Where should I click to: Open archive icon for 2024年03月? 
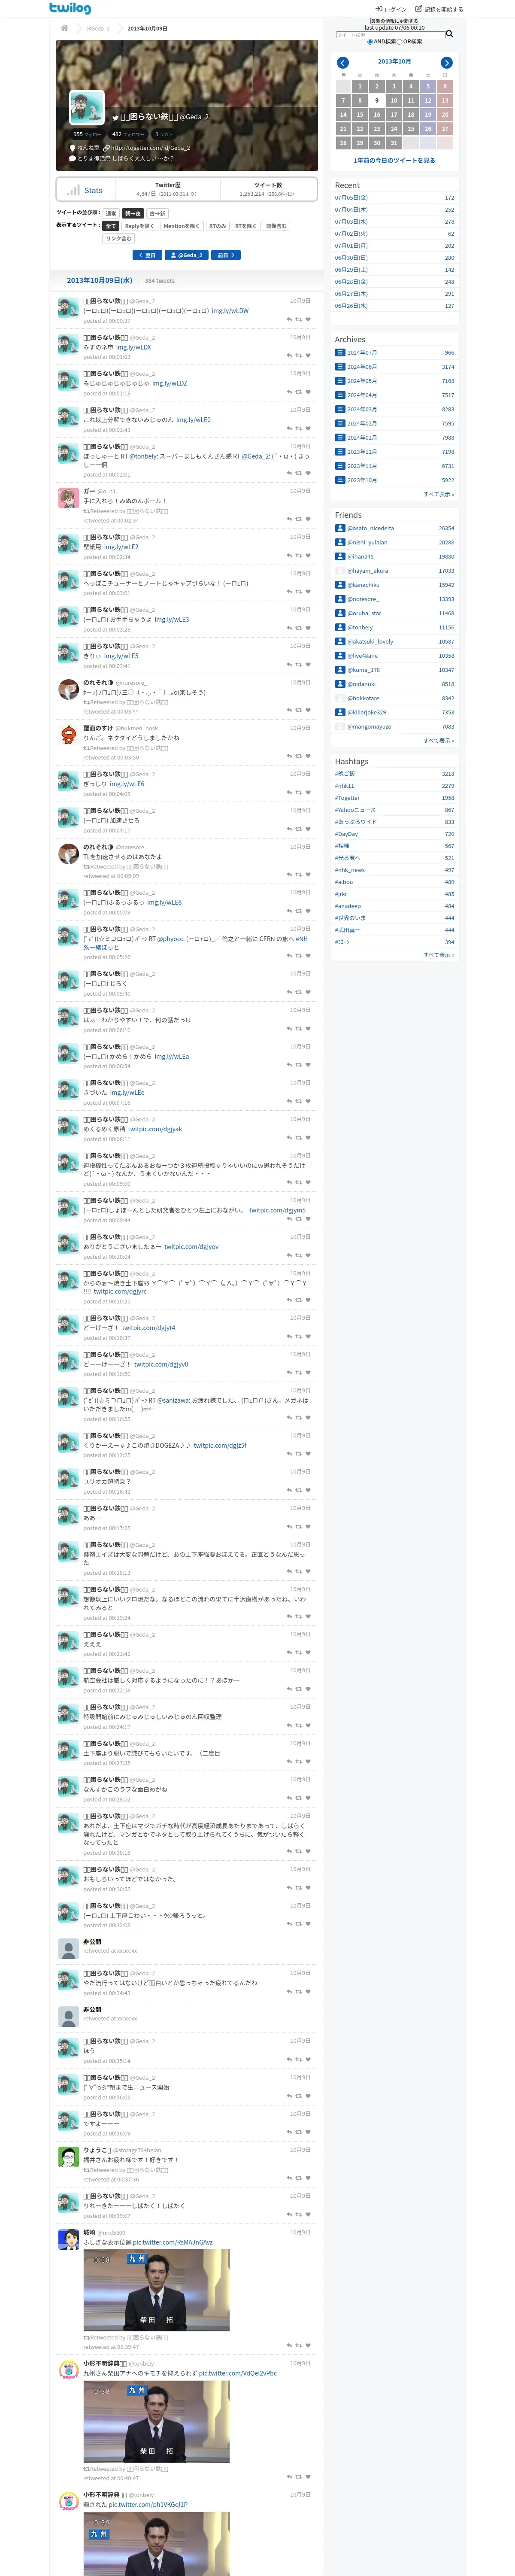[340, 409]
